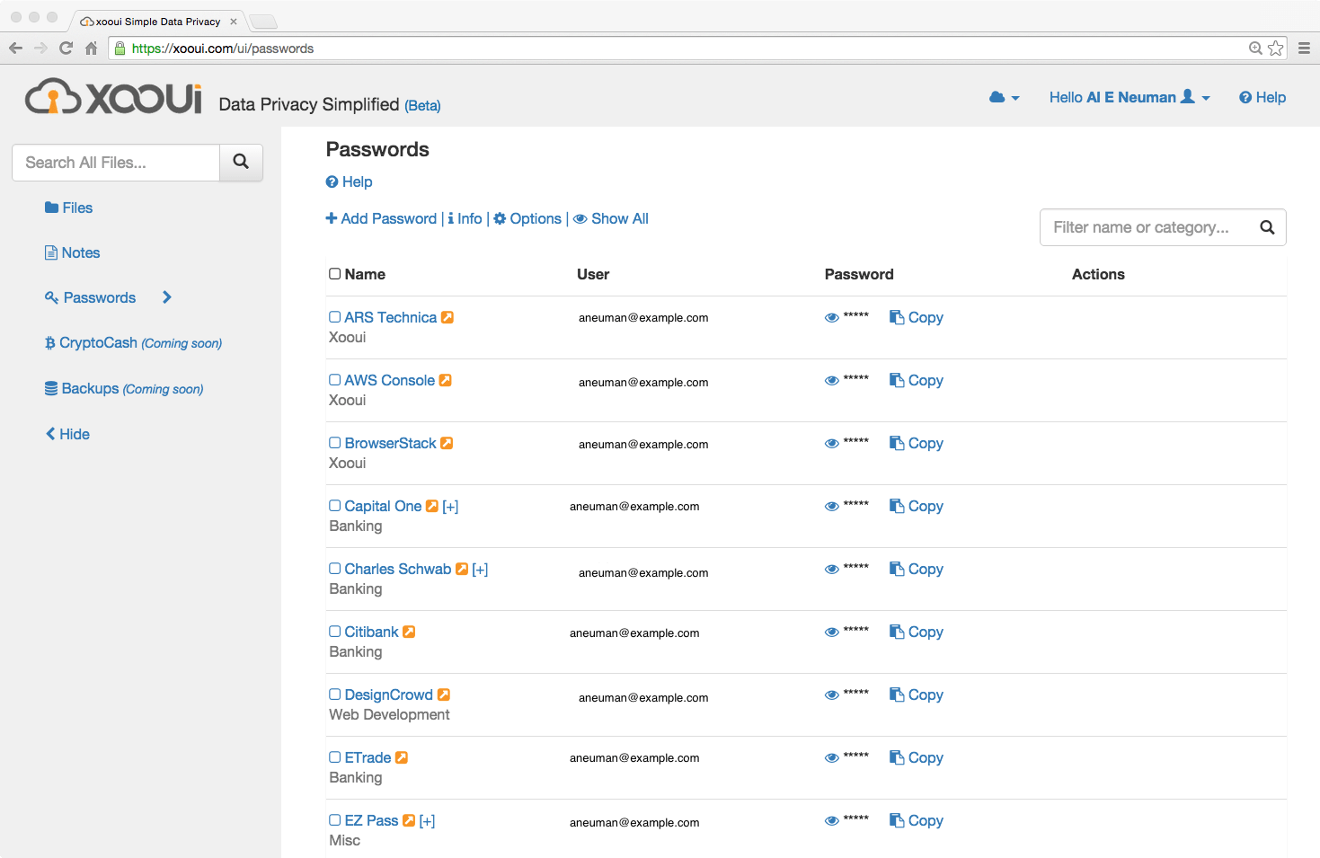Open external link icon next to Charles Schwab
The height and width of the screenshot is (858, 1320).
(x=462, y=569)
